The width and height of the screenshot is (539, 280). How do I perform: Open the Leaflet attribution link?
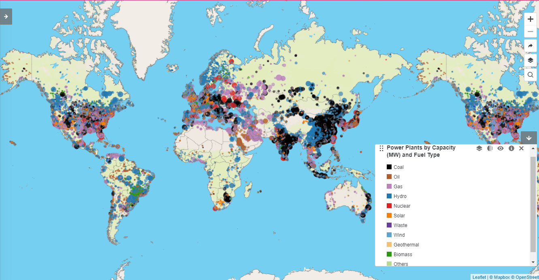click(x=479, y=277)
